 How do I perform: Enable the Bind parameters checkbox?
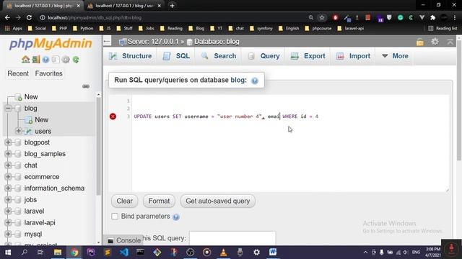115,217
